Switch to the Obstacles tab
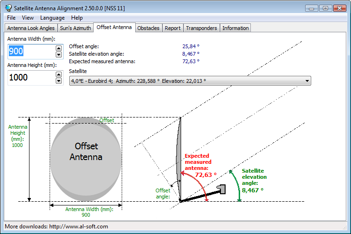351x234 pixels. [x=148, y=28]
